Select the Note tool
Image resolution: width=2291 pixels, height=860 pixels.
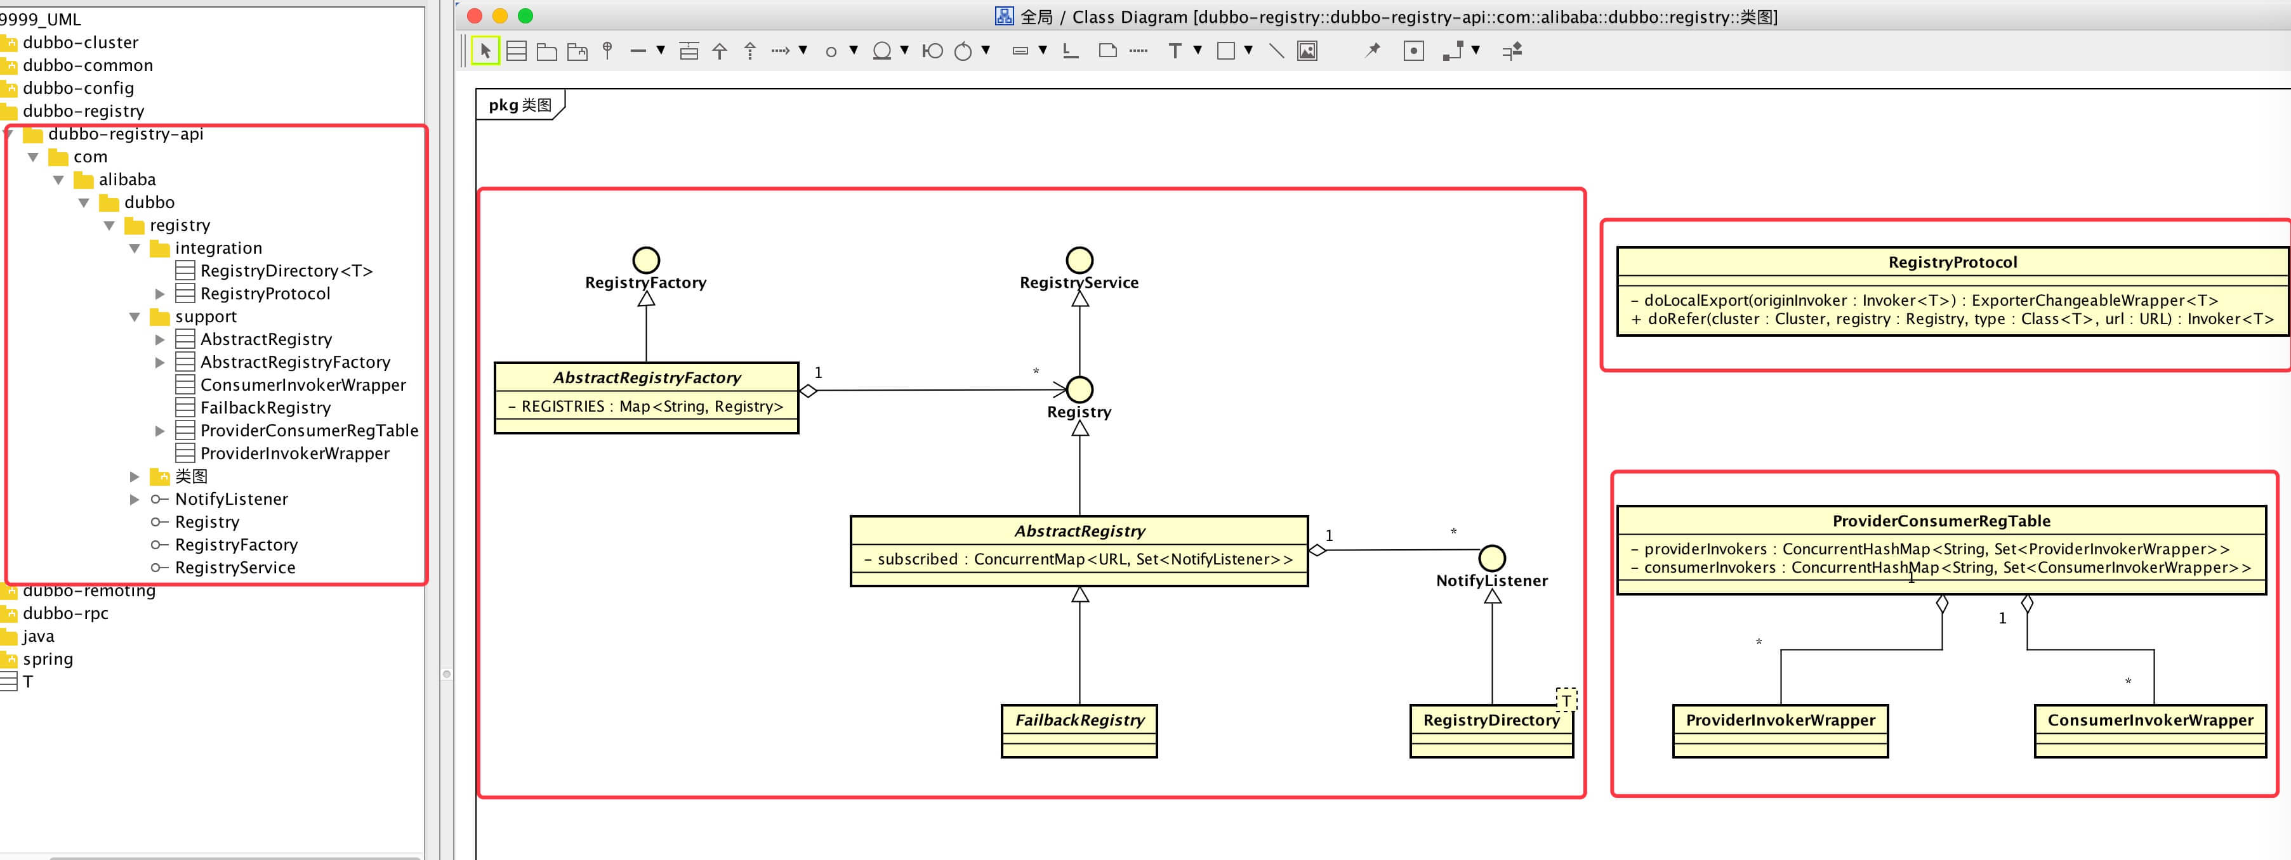coord(1107,51)
